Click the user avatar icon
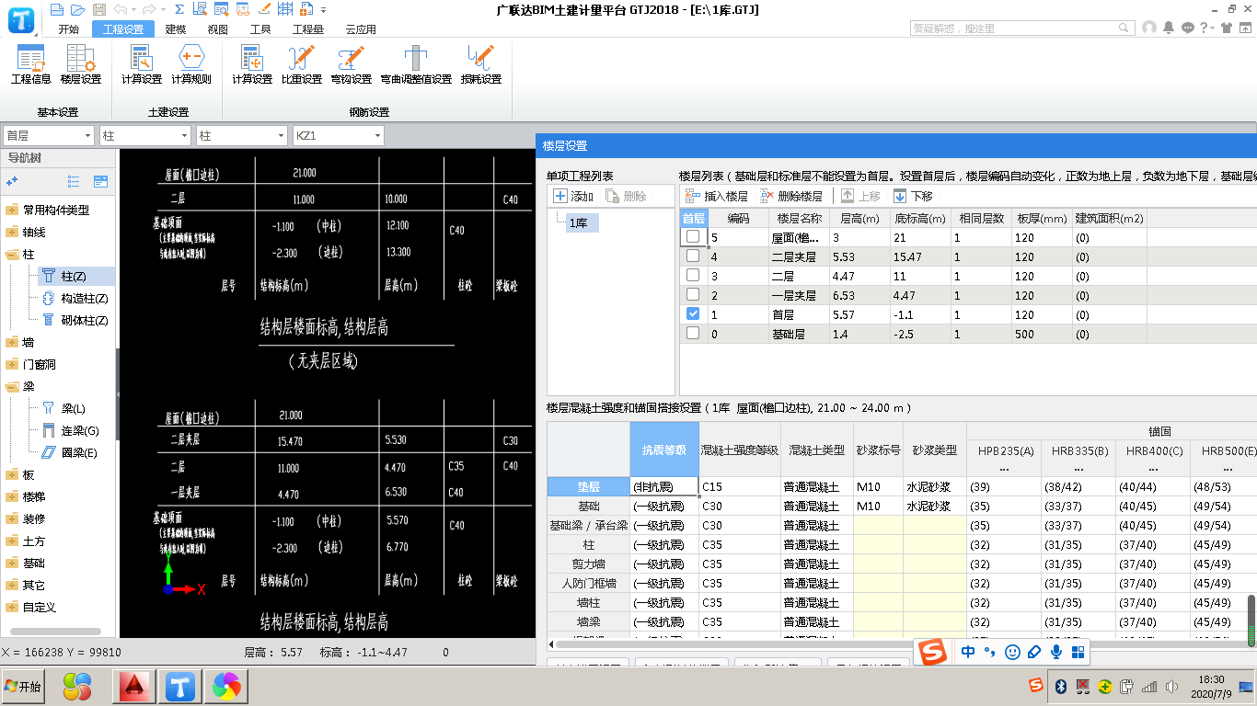This screenshot has width=1257, height=706. coord(1149,28)
